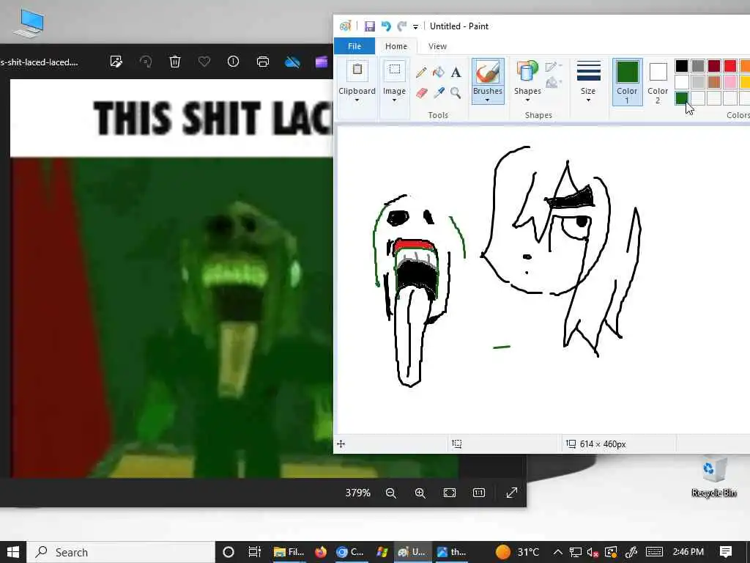
Task: Click the Undo arrow in Paint title bar
Action: (x=386, y=26)
